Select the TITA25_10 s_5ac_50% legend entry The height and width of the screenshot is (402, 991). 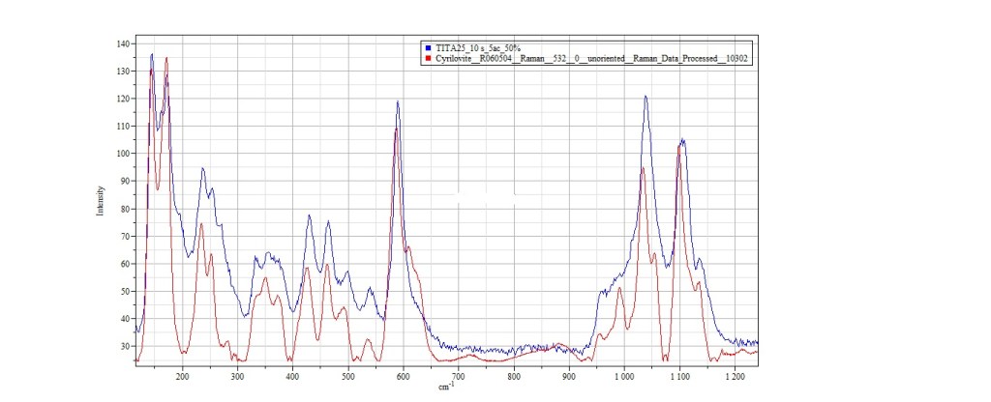(478, 47)
